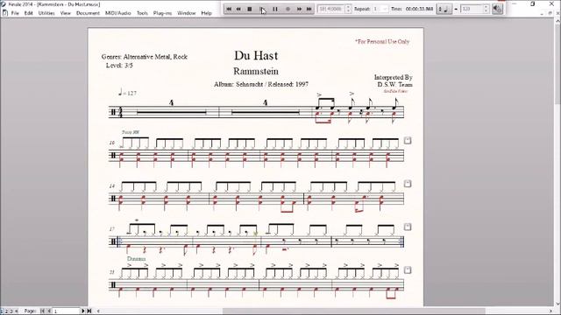This screenshot has width=561, height=315.
Task: Open the Tools menu
Action: 142,13
